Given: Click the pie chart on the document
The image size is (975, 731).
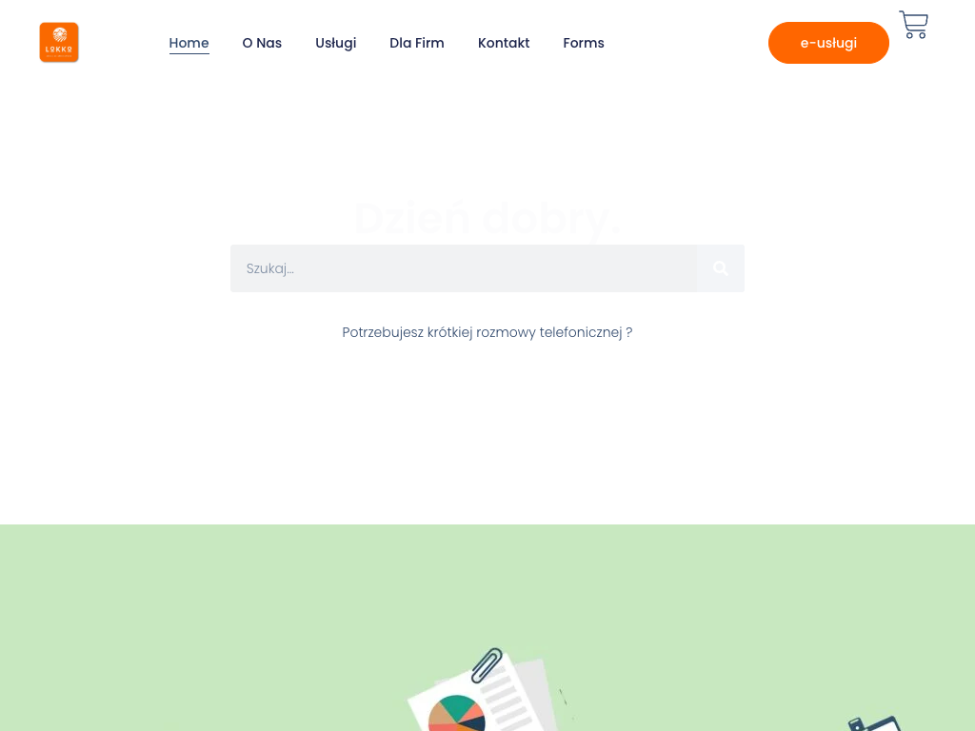Looking at the screenshot, I should point(457,714).
